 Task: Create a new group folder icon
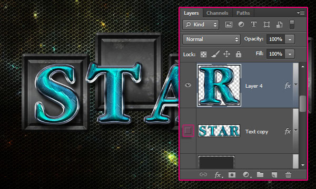(x=260, y=174)
